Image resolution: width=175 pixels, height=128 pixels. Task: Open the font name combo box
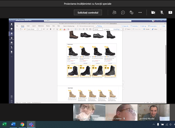32,29
